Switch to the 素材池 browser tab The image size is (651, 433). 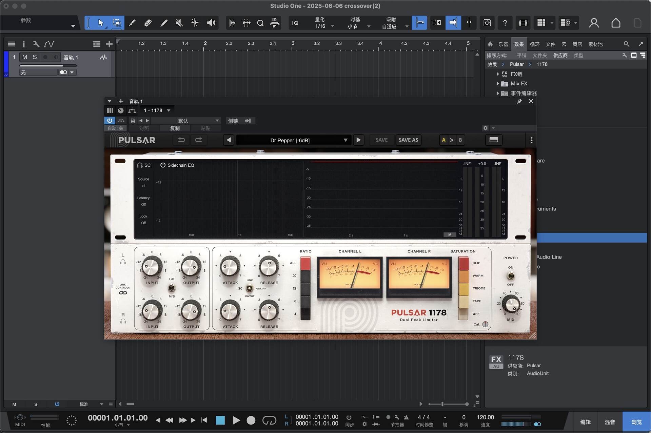(x=595, y=44)
